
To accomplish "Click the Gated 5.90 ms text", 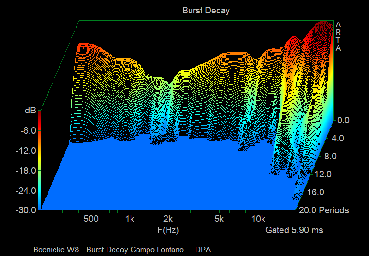I will [x=294, y=230].
